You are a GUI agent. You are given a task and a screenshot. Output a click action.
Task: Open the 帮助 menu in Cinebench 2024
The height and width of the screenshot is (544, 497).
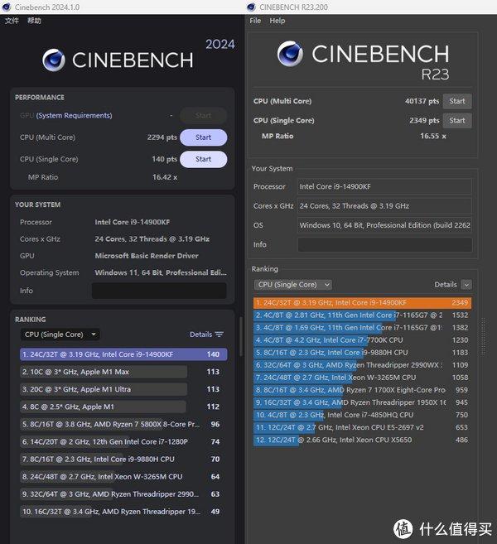[34, 21]
